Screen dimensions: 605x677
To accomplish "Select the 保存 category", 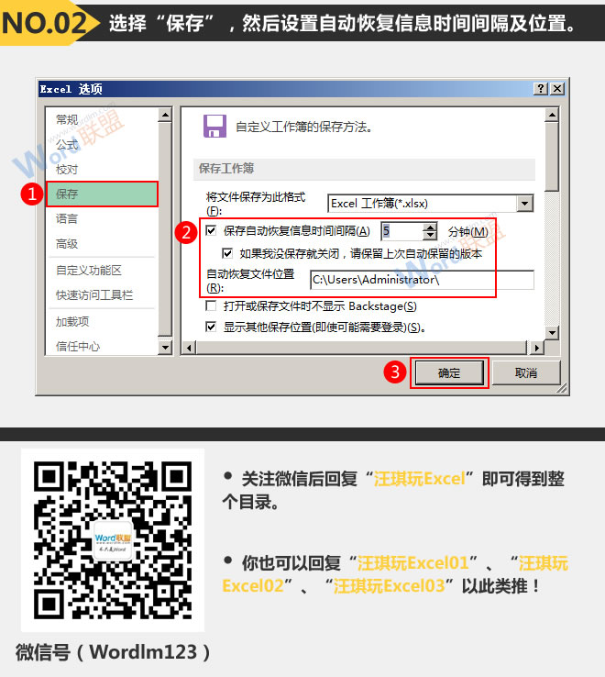I will point(103,194).
